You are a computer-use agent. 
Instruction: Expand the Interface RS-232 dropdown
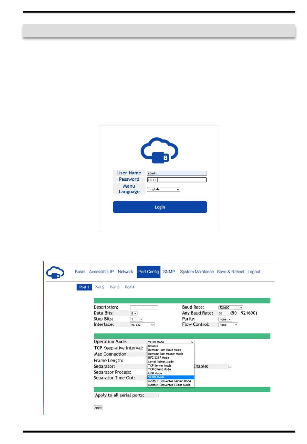pyautogui.click(x=142, y=325)
